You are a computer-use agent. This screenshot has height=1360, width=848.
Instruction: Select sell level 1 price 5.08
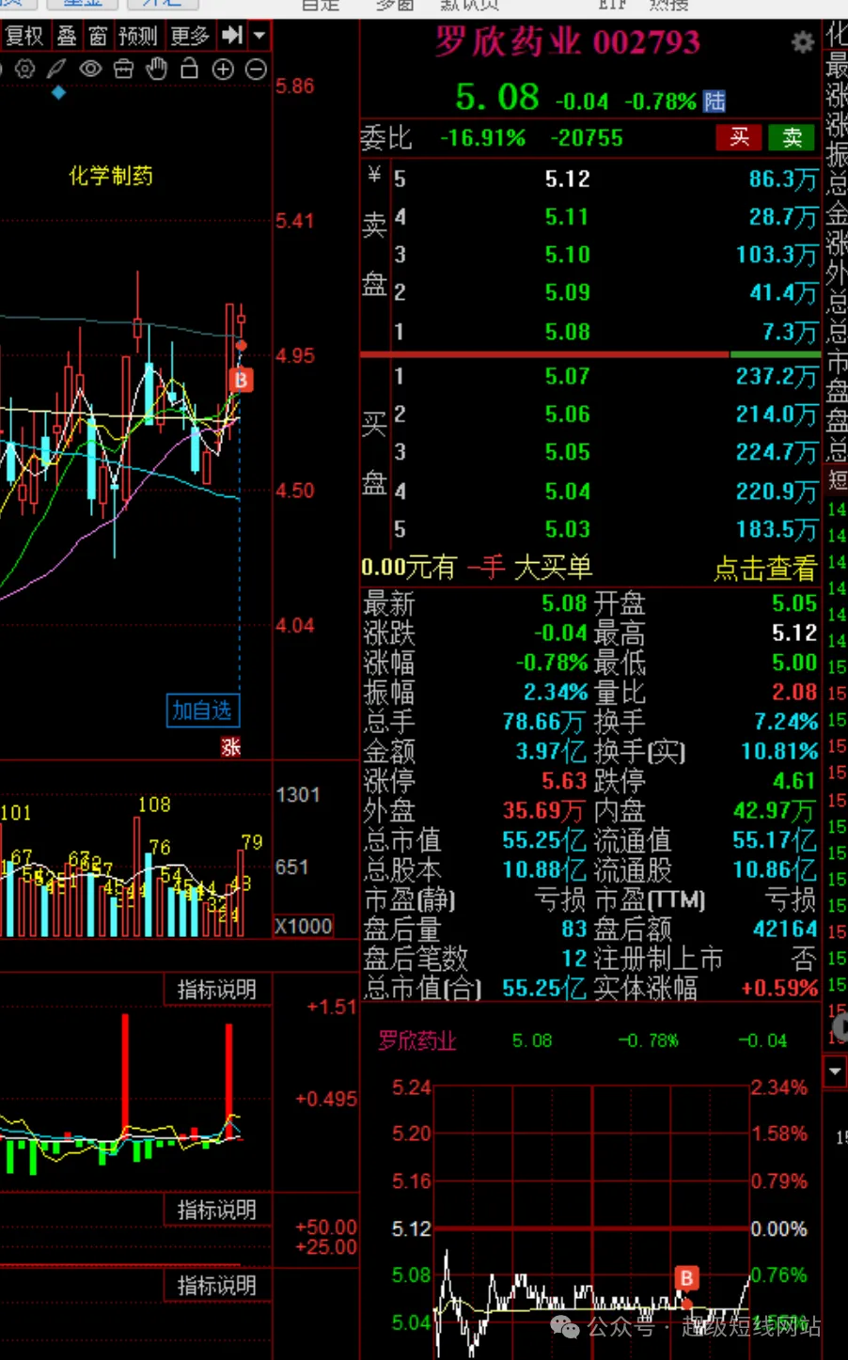[568, 332]
